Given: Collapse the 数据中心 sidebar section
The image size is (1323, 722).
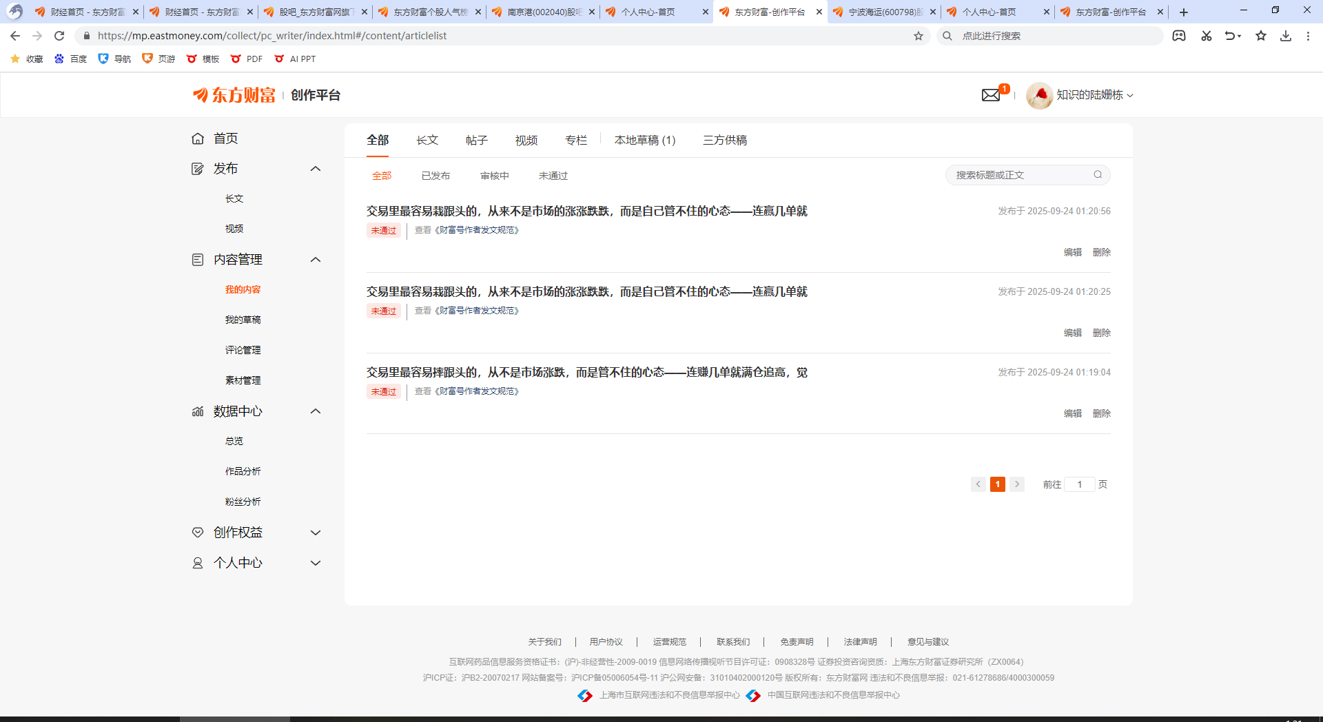Looking at the screenshot, I should [316, 411].
